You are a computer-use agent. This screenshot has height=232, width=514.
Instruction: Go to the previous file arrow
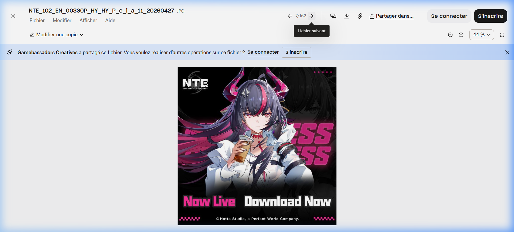coord(290,16)
